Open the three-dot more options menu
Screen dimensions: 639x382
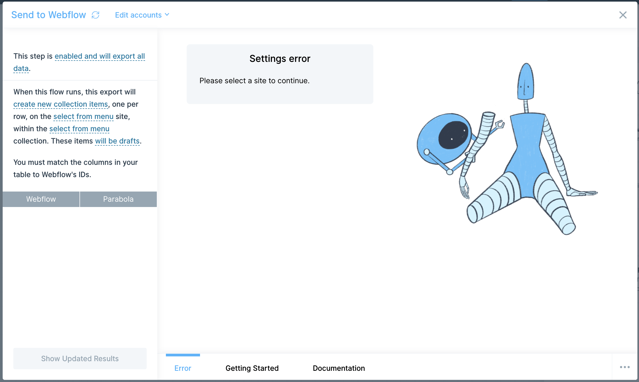(625, 367)
